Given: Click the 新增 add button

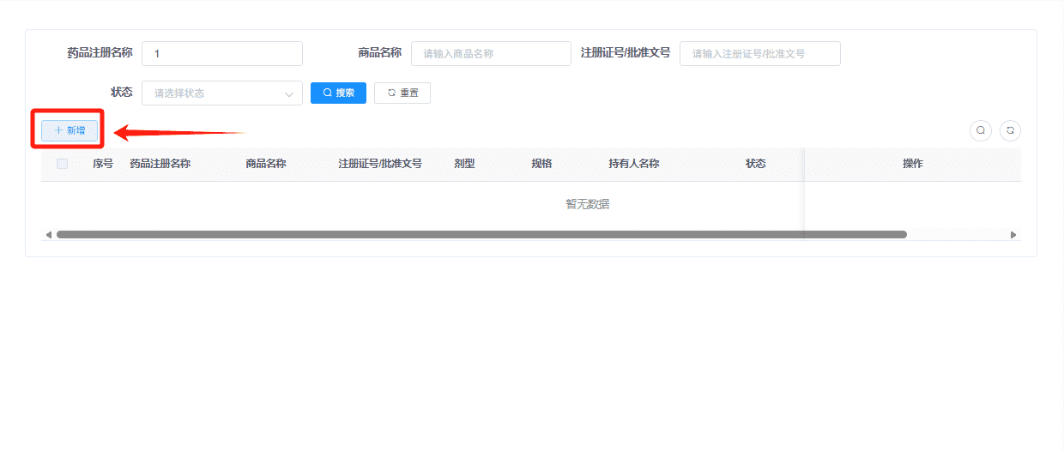Looking at the screenshot, I should point(70,130).
